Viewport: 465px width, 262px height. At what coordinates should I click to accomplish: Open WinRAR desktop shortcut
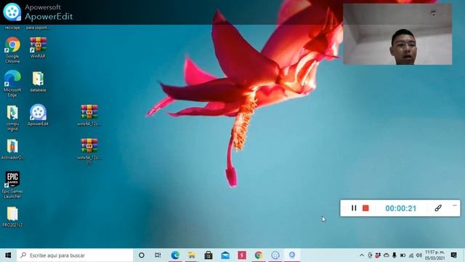click(x=38, y=47)
